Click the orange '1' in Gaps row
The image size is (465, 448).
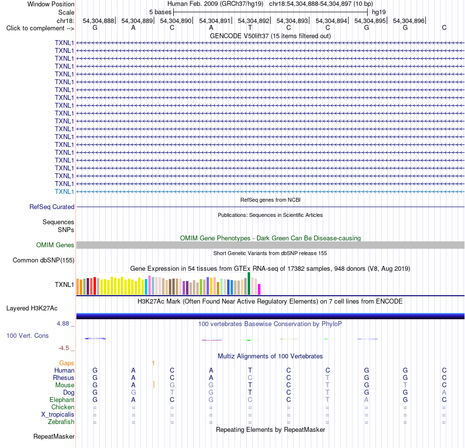153,363
